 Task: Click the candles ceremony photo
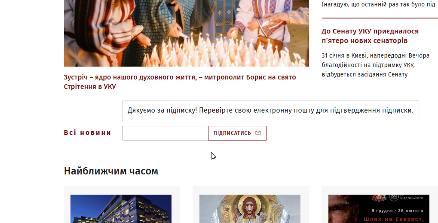[186, 33]
